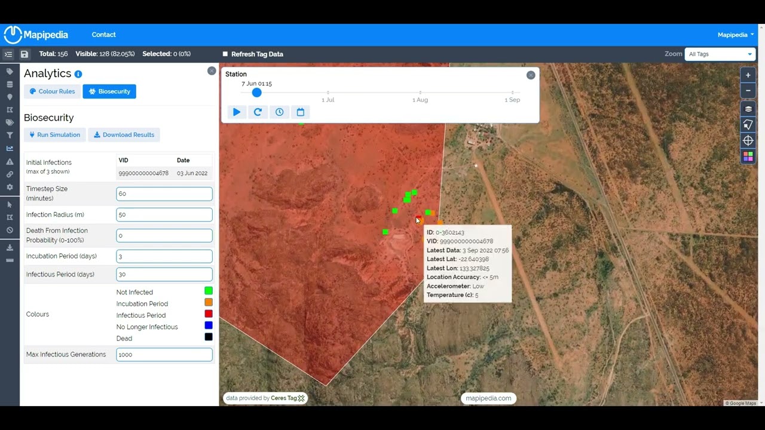
Task: Click the Ceres Tag data provider badge
Action: 265,398
